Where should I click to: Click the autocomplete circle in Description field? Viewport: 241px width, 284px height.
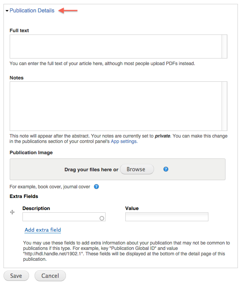coord(102,218)
